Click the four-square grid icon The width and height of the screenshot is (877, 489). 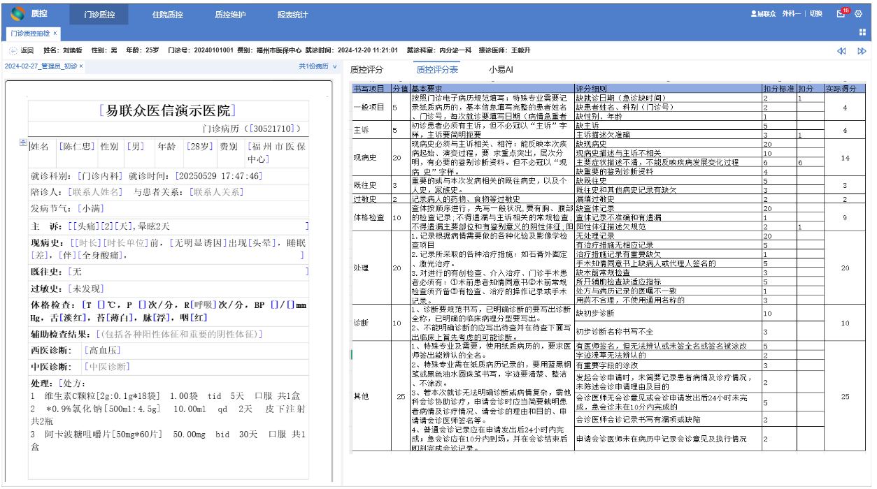pyautogui.click(x=863, y=32)
